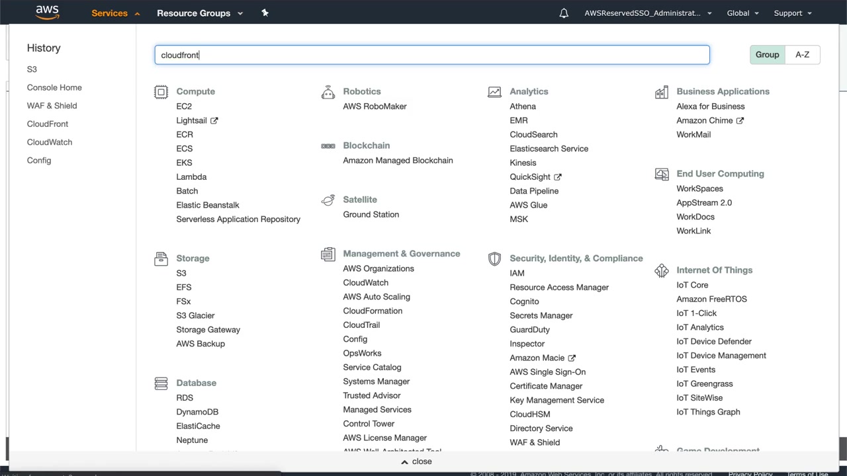847x476 pixels.
Task: Open the Global region dropdown
Action: point(742,13)
